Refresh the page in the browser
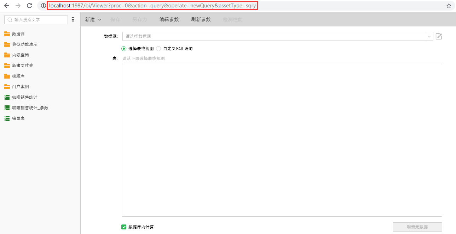The image size is (456, 234). [29, 6]
